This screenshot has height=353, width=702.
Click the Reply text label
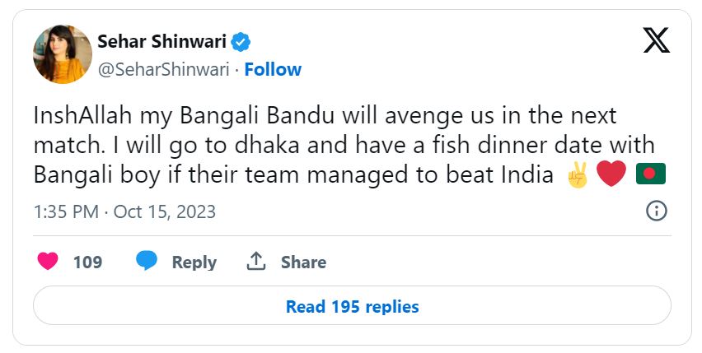(x=194, y=262)
